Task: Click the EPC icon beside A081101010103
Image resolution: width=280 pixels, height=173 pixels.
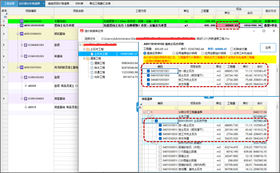Action: tap(22, 21)
